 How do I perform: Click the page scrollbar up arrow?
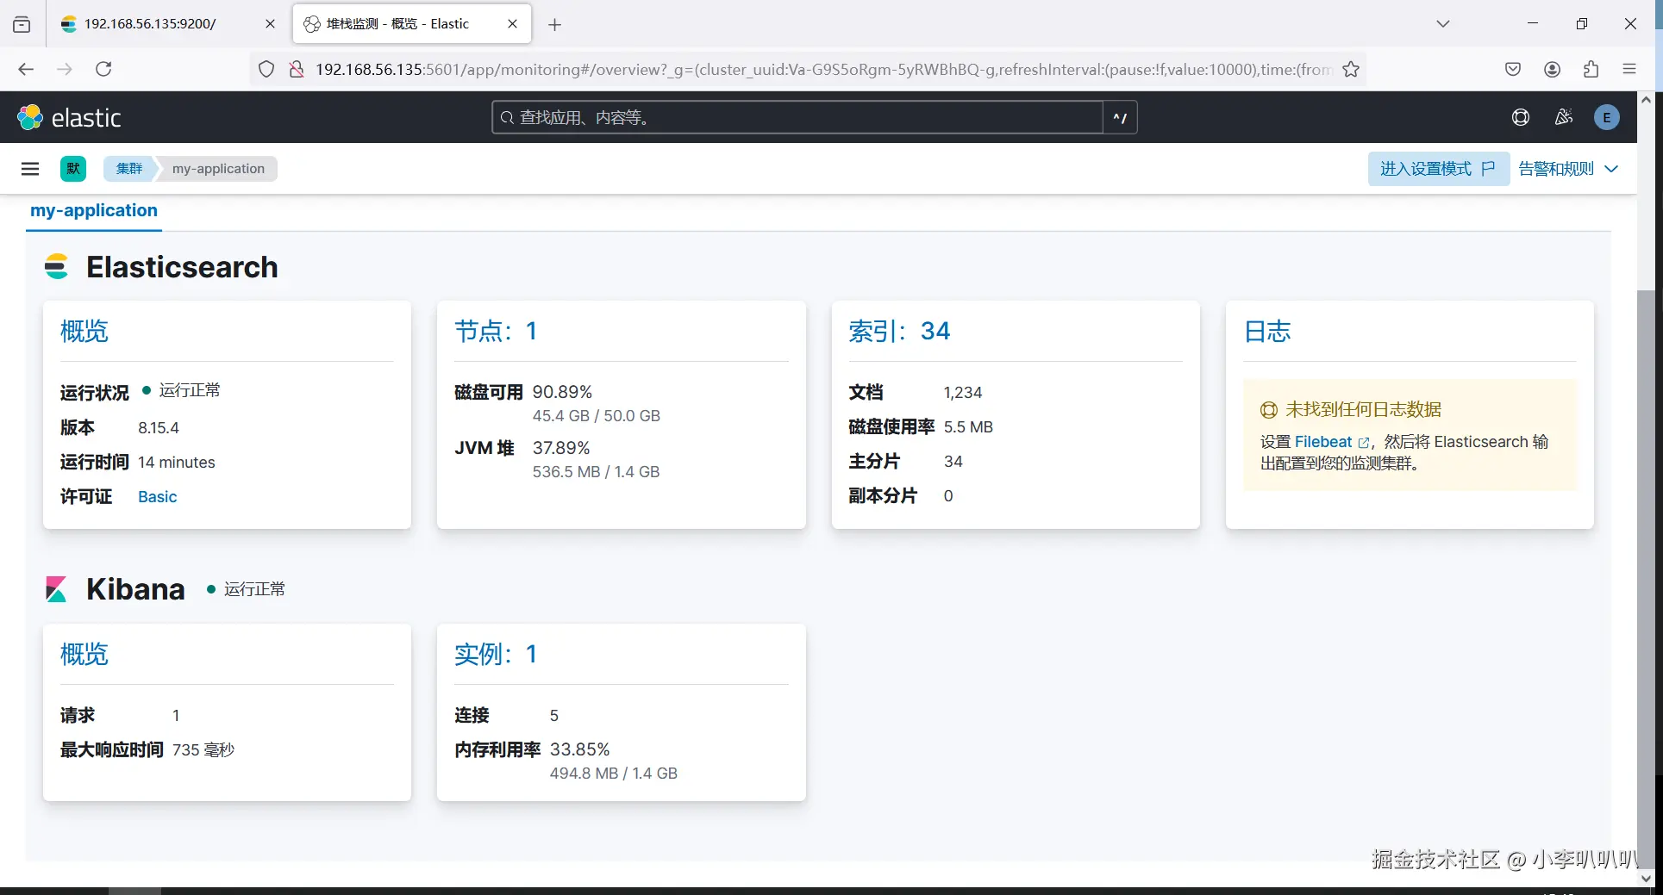pyautogui.click(x=1646, y=100)
